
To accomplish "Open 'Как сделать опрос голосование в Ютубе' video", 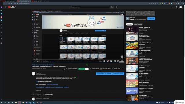I will pos(132,38).
